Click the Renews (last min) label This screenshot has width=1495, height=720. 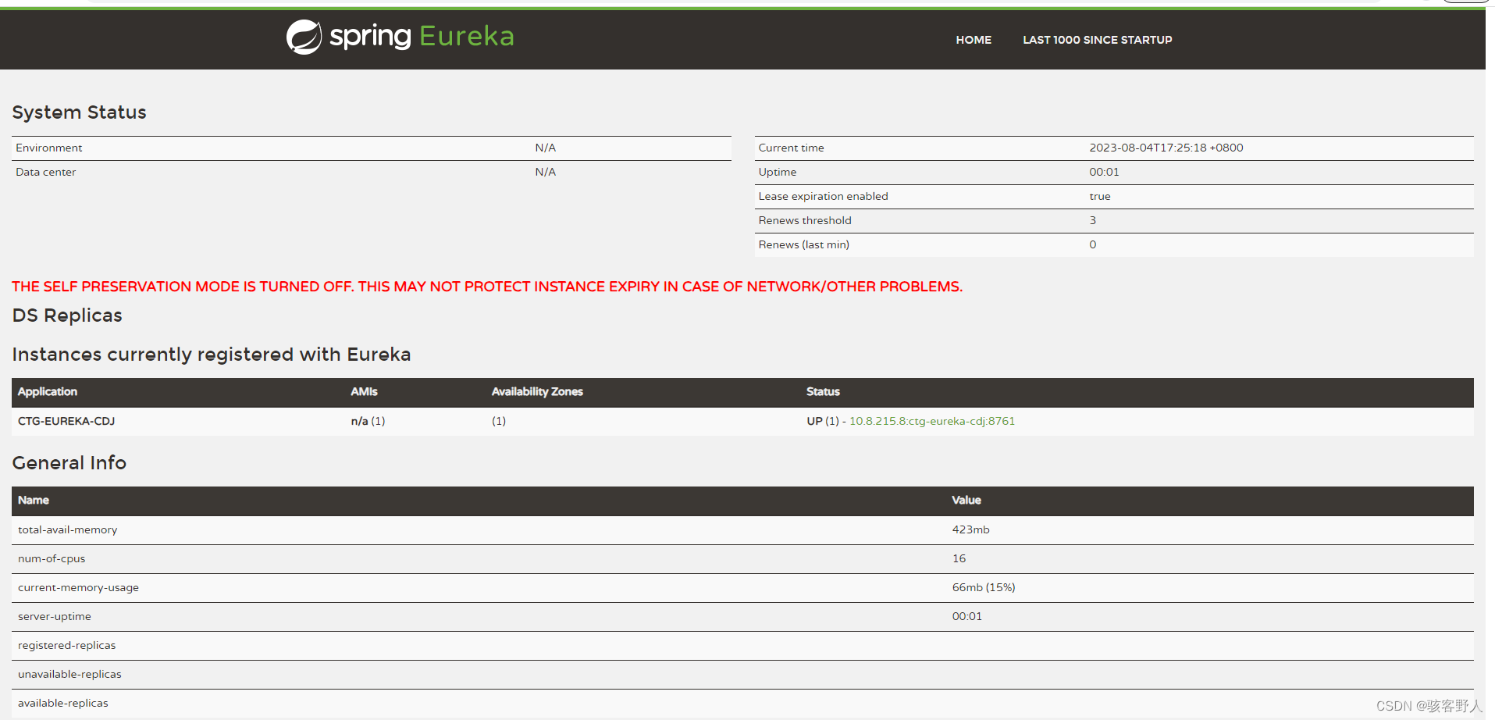[804, 244]
